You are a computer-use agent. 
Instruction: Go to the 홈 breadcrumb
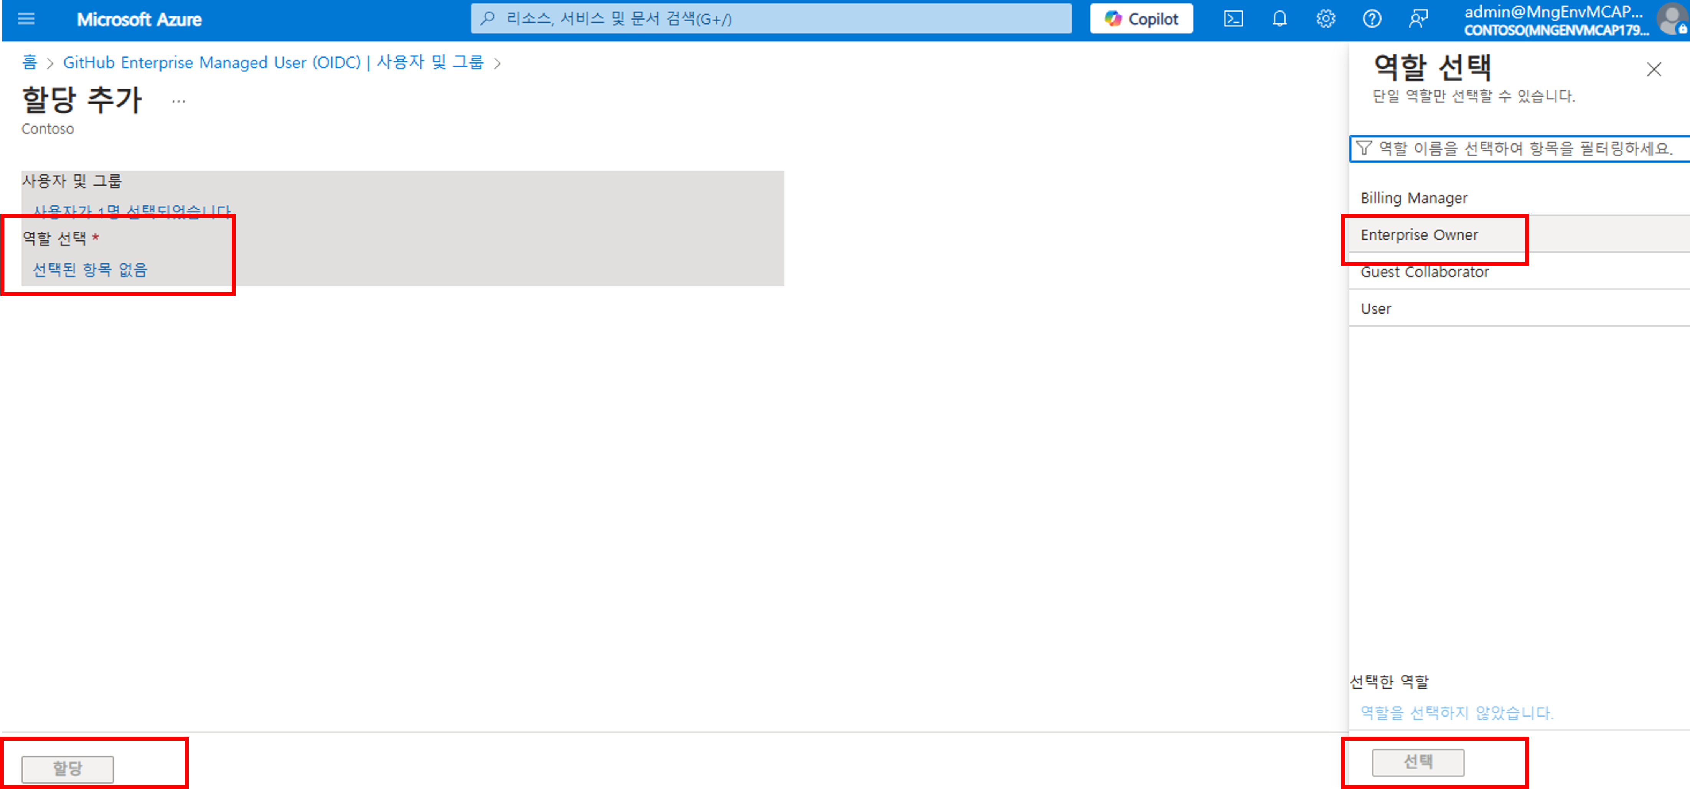tap(30, 62)
